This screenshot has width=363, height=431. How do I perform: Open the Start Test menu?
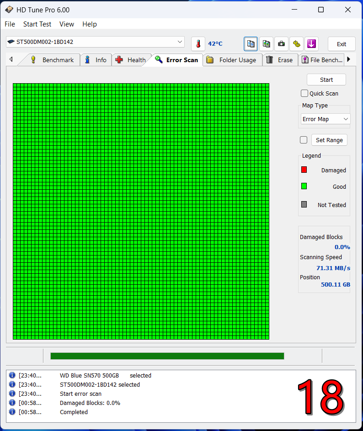(37, 24)
